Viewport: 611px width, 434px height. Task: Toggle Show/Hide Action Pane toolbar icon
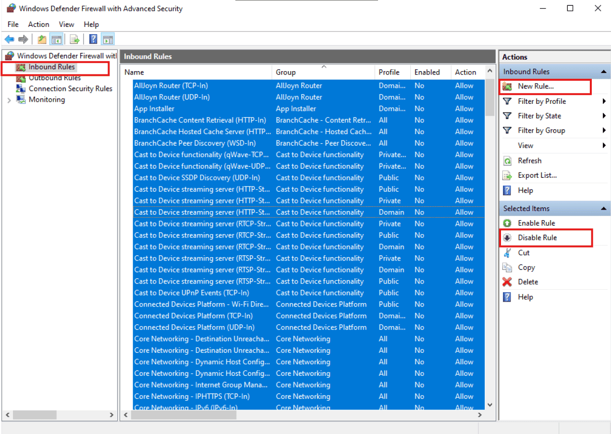(108, 39)
